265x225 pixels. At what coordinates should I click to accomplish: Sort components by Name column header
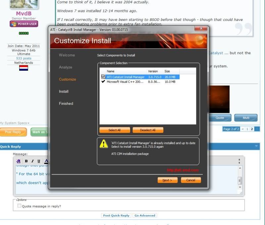coord(111,71)
